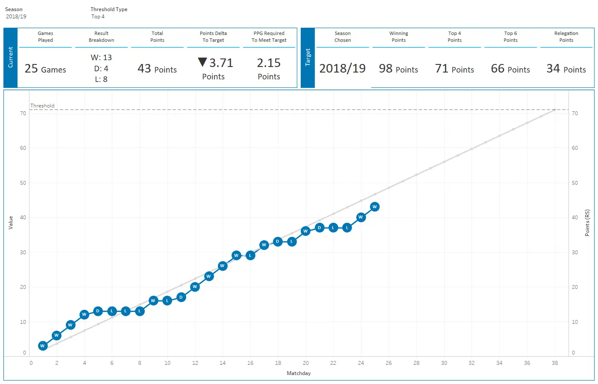
Task: Click the grey target line endpoint at matchday 38
Action: pyautogui.click(x=554, y=110)
